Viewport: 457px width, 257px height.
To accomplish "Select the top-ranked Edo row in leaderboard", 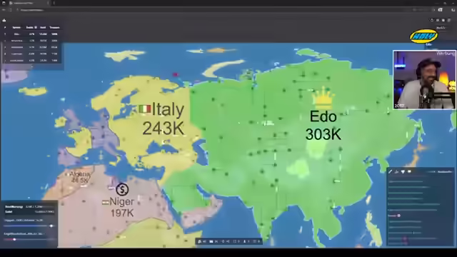I will (31, 34).
